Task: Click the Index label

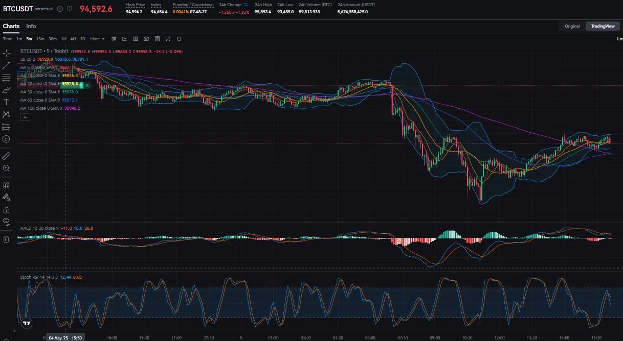Action: (x=156, y=5)
